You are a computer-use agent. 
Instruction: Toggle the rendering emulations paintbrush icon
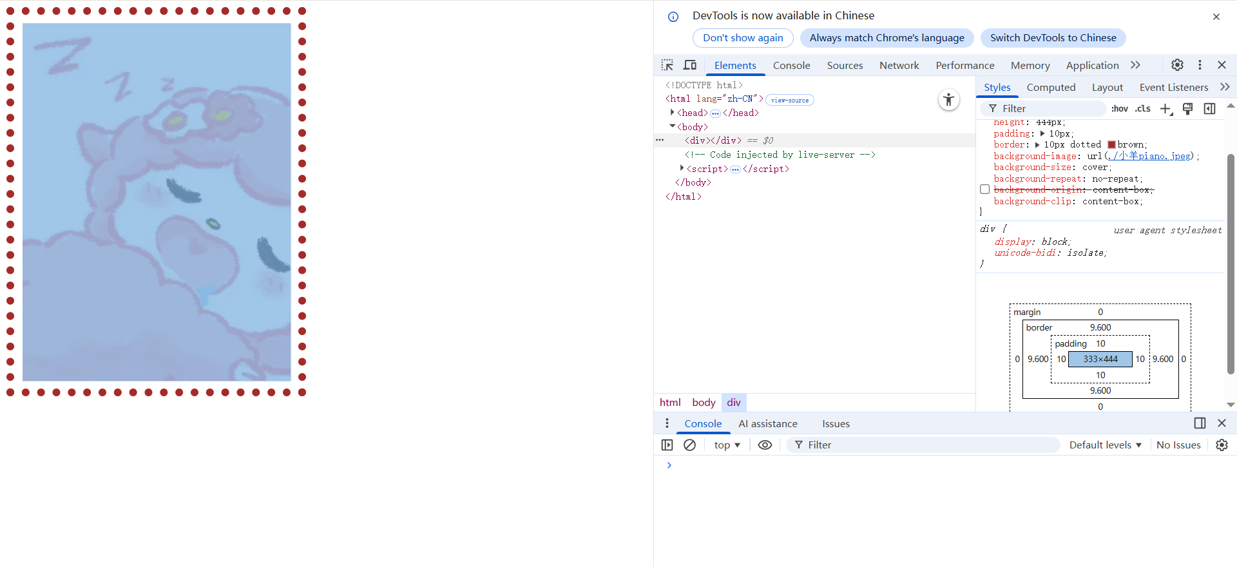pyautogui.click(x=1188, y=108)
